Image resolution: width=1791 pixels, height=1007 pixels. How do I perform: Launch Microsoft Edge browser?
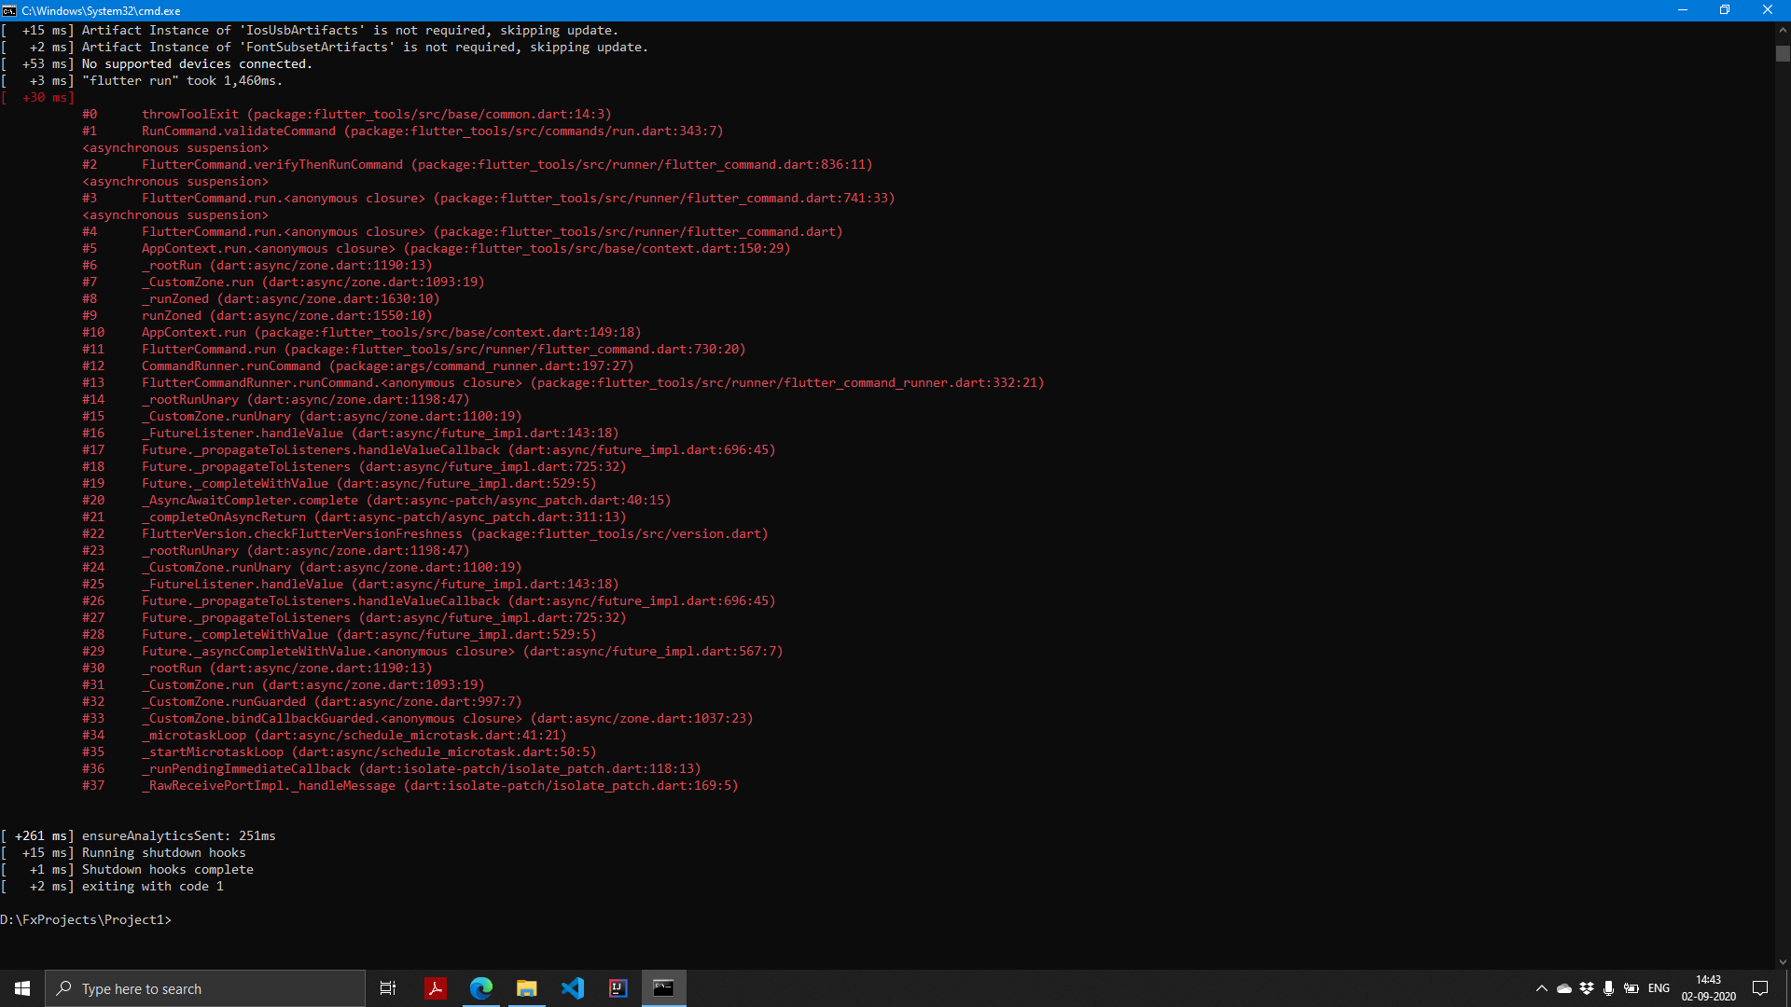tap(481, 988)
